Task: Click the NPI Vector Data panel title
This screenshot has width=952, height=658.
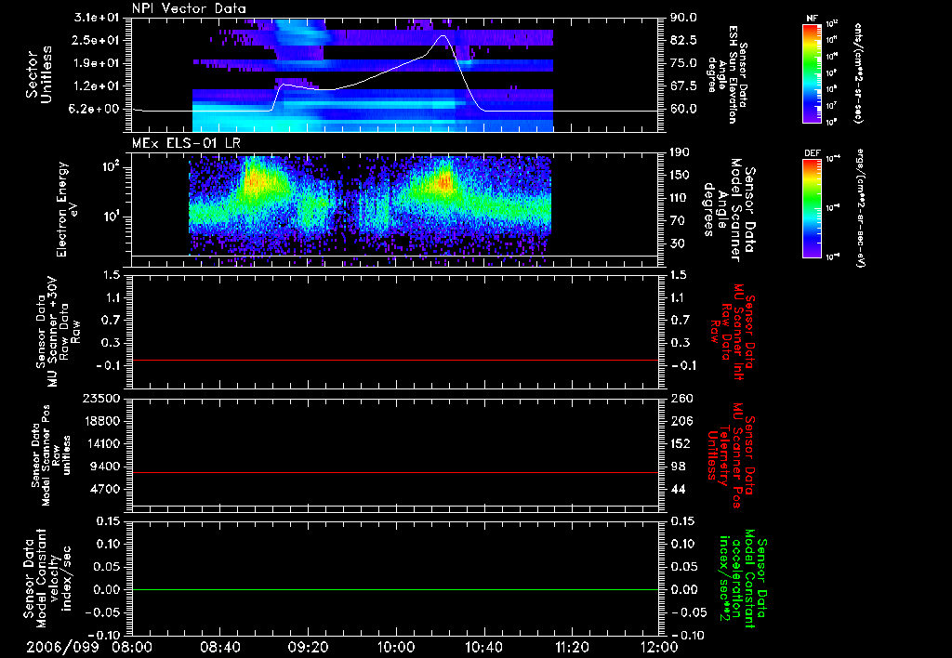Action: [189, 8]
